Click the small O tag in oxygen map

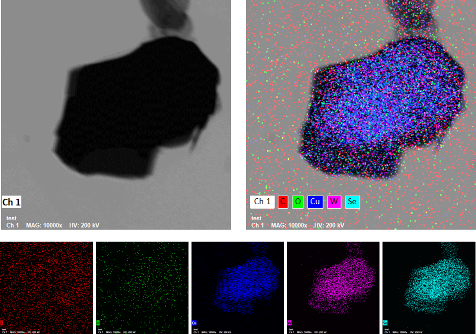point(98,323)
